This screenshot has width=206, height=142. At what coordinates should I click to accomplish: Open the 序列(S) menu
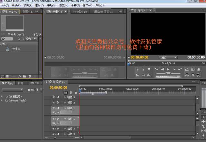point(51,5)
